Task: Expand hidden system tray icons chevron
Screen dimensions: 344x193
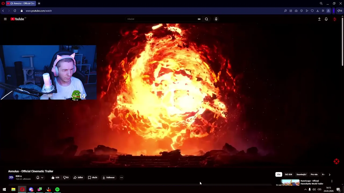Action: pyautogui.click(x=305, y=190)
